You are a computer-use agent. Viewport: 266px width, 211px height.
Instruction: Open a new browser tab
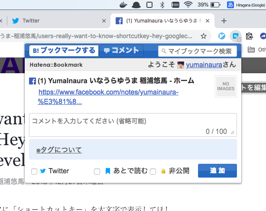pos(224,21)
